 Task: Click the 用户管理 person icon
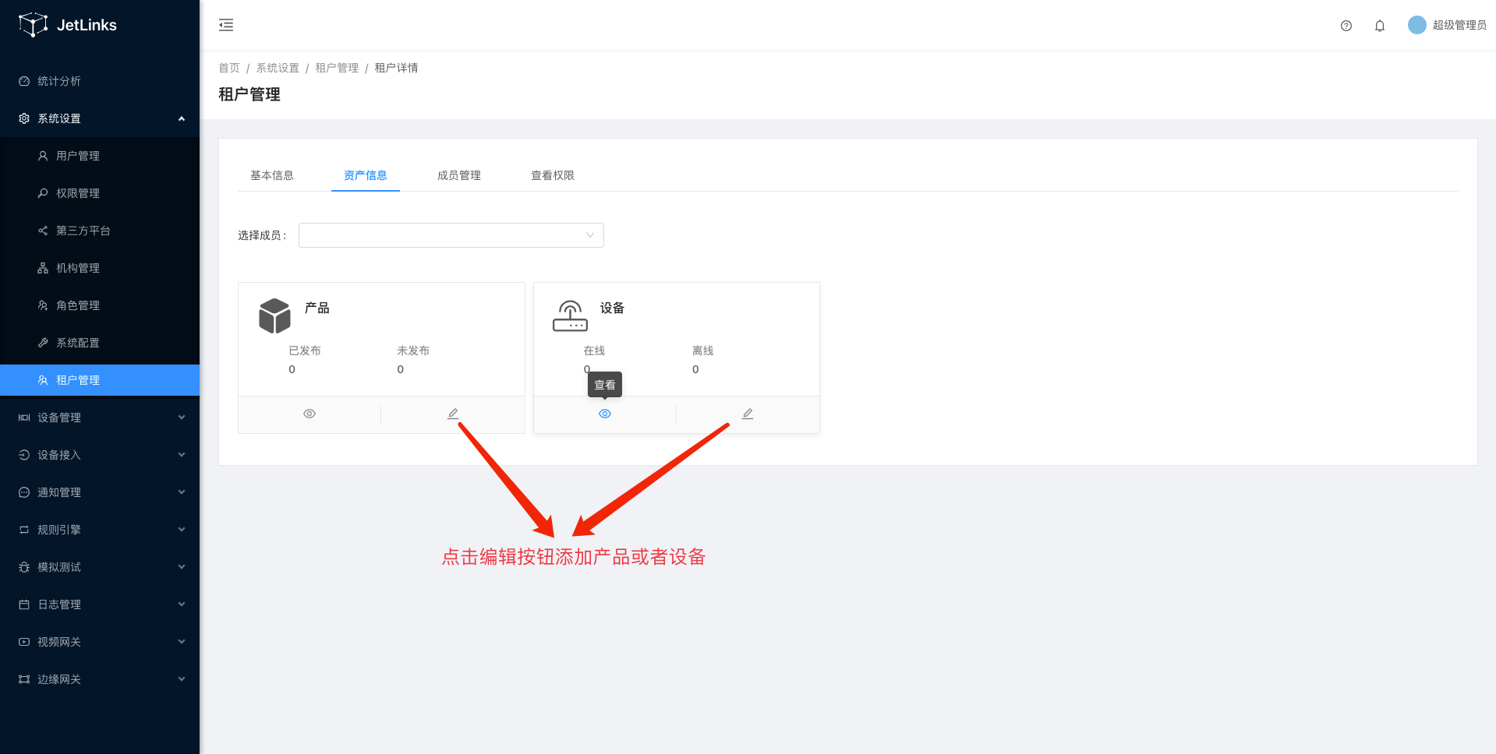coord(43,156)
